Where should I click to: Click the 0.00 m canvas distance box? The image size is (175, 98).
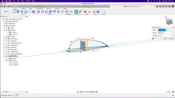94,51
